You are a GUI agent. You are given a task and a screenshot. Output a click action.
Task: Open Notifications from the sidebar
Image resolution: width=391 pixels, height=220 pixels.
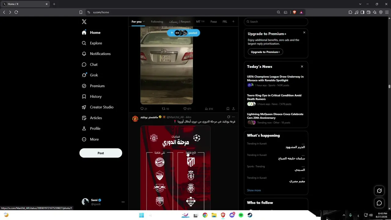click(x=96, y=54)
